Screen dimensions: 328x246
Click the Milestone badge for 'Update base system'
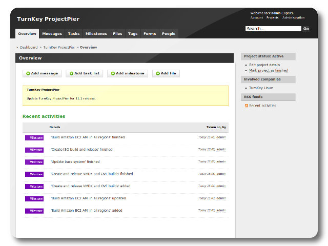[34, 162]
